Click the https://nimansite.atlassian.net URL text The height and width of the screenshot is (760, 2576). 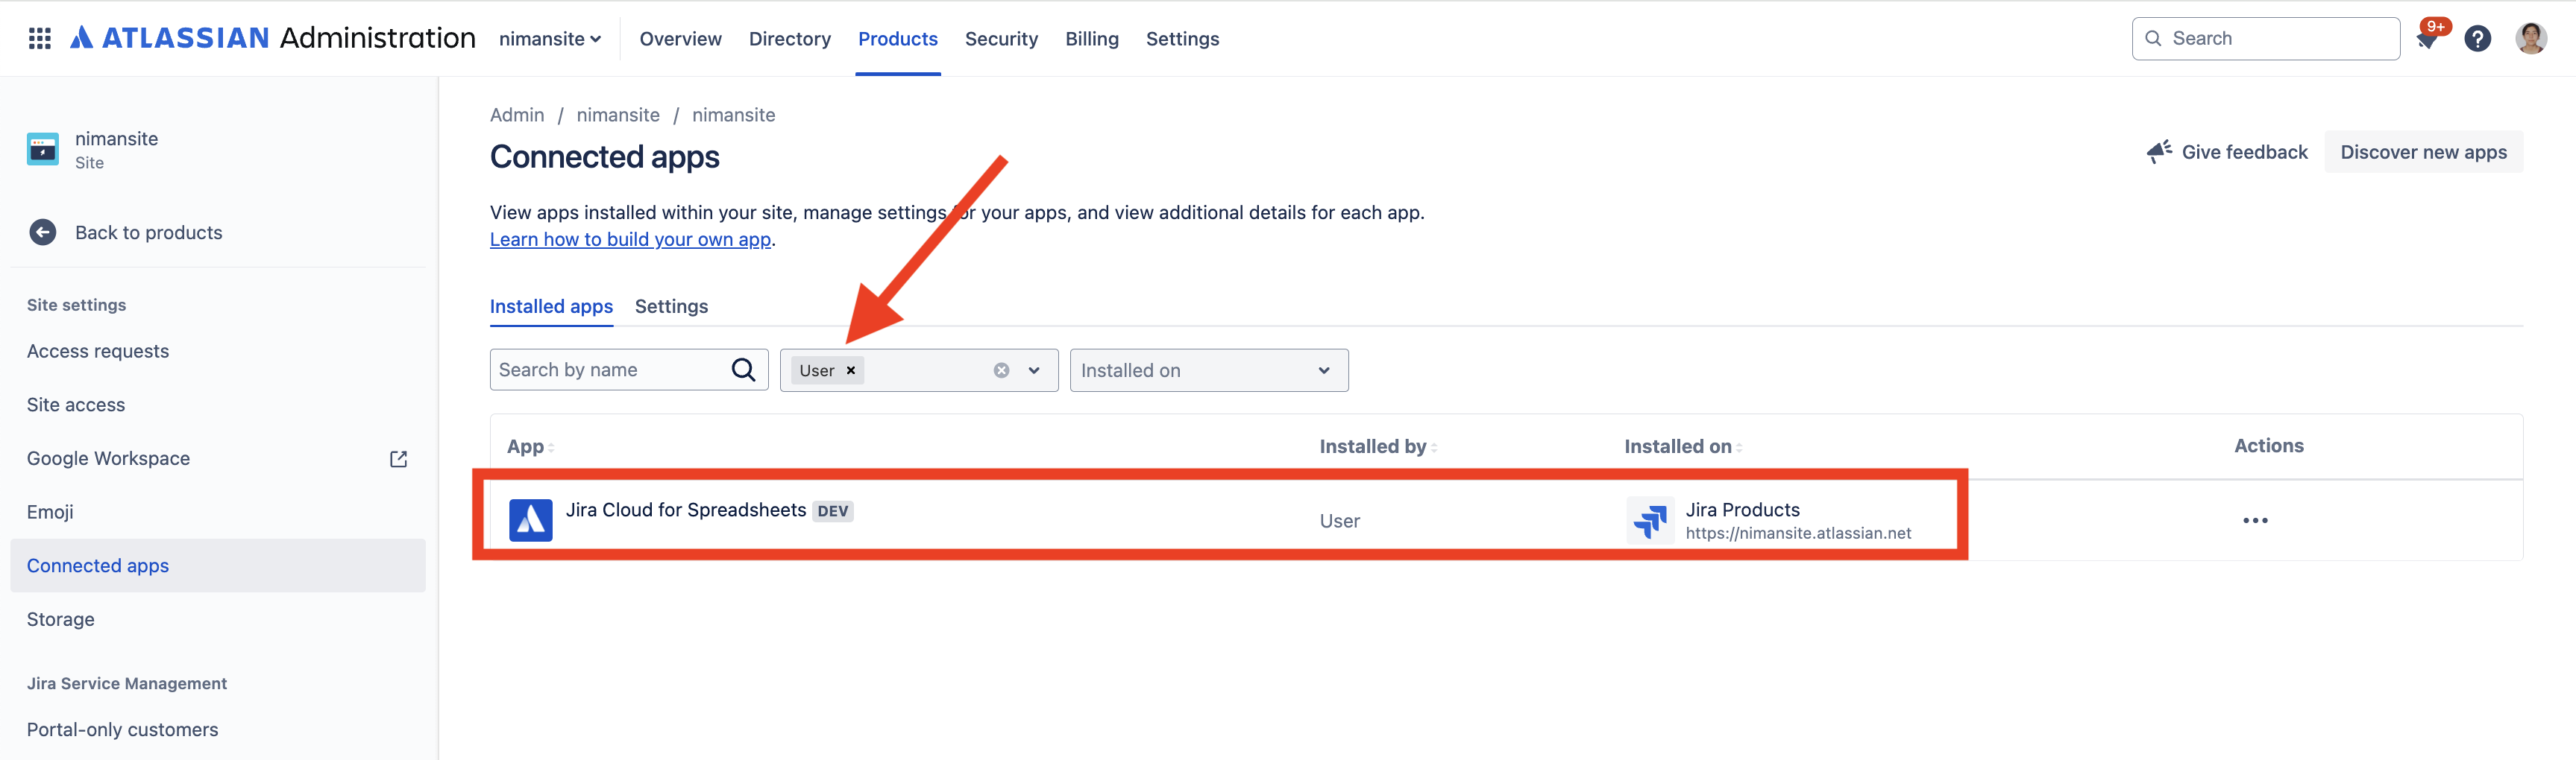(x=1798, y=533)
